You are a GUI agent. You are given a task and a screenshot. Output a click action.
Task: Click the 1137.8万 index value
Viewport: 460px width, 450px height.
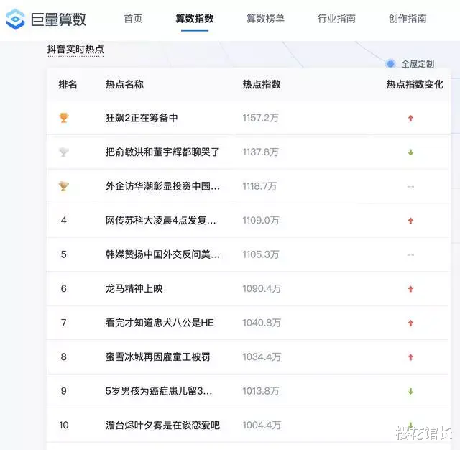tap(260, 152)
